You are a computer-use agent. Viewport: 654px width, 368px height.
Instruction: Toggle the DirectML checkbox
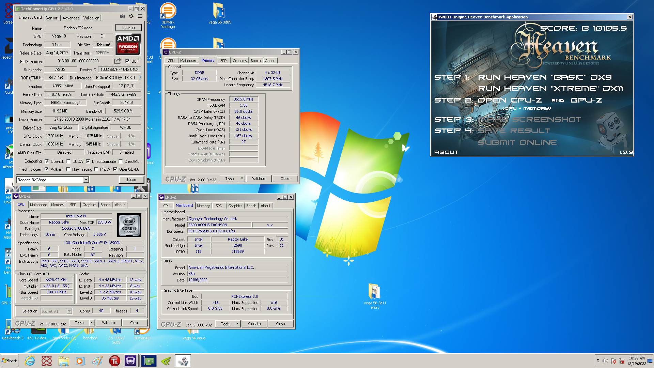tap(121, 161)
